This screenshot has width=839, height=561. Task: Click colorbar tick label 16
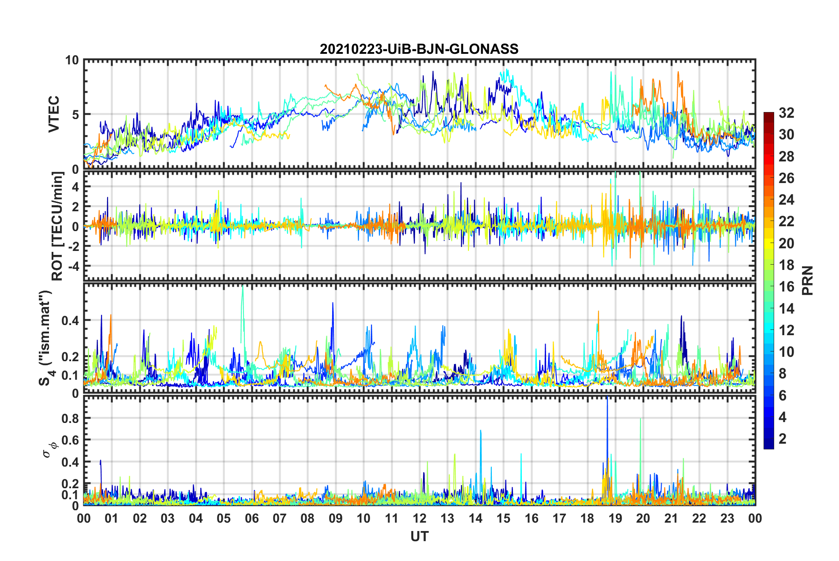coord(786,287)
